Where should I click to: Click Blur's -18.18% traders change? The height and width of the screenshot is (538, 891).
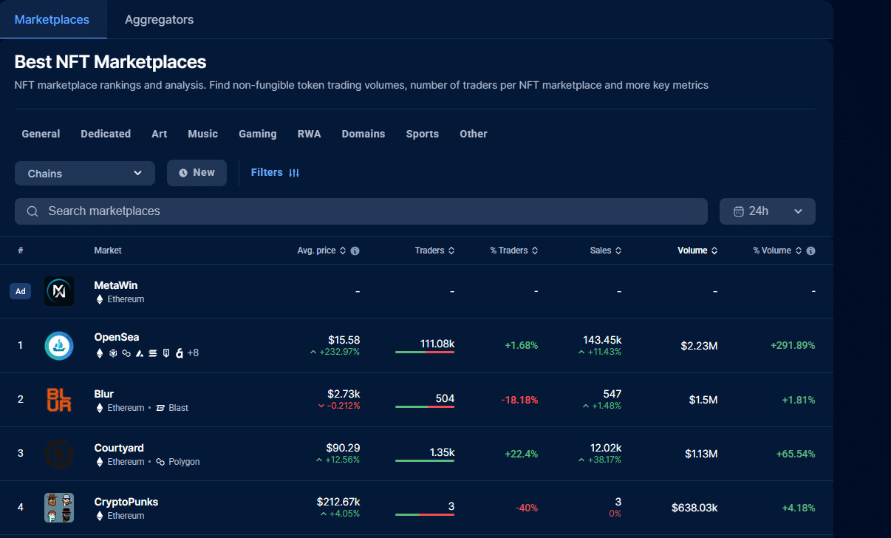pos(520,399)
